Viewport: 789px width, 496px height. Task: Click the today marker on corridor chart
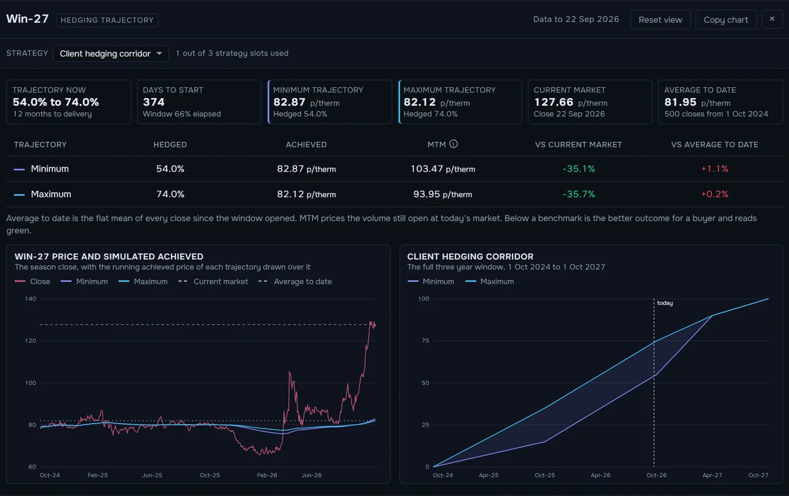[x=665, y=303]
